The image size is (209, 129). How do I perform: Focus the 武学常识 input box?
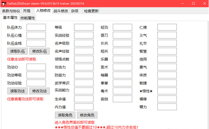[x=84, y=83]
